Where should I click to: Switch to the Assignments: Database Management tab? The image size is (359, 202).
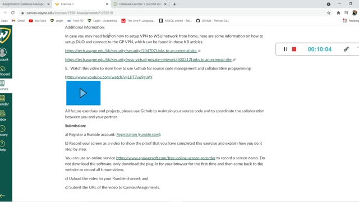point(23,4)
